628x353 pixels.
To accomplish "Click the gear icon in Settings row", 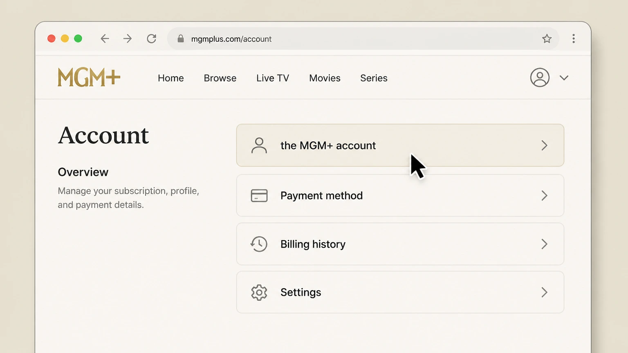I will click(x=259, y=293).
